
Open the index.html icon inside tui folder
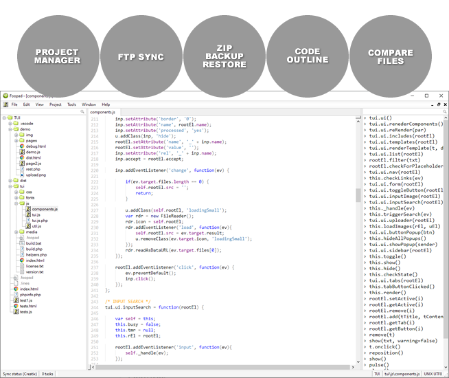[x=22, y=260]
